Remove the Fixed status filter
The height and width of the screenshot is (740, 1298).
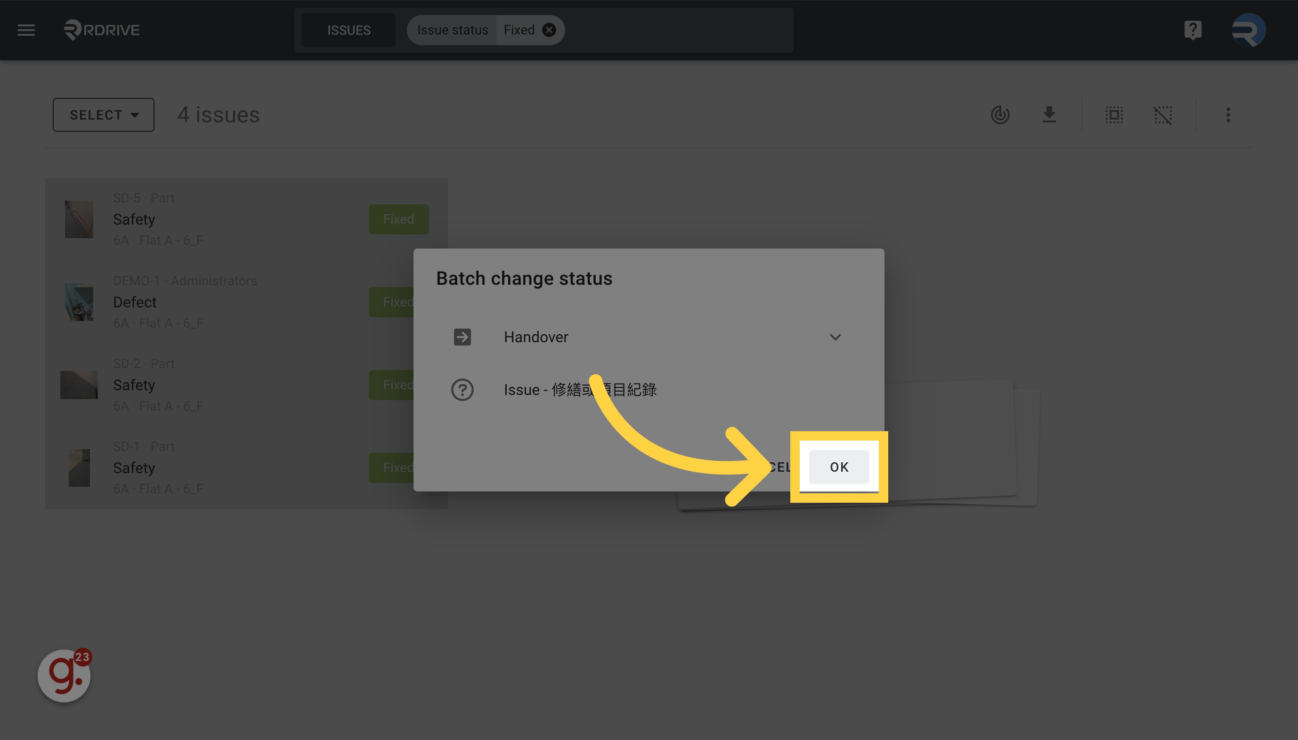[549, 30]
